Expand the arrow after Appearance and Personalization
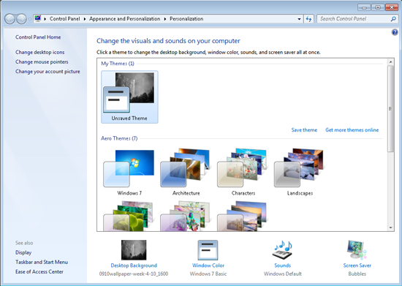The height and width of the screenshot is (286, 402). [x=165, y=19]
